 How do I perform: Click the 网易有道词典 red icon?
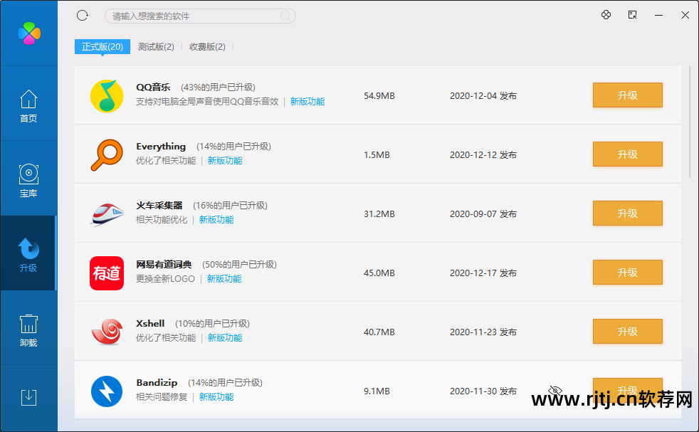coord(107,273)
